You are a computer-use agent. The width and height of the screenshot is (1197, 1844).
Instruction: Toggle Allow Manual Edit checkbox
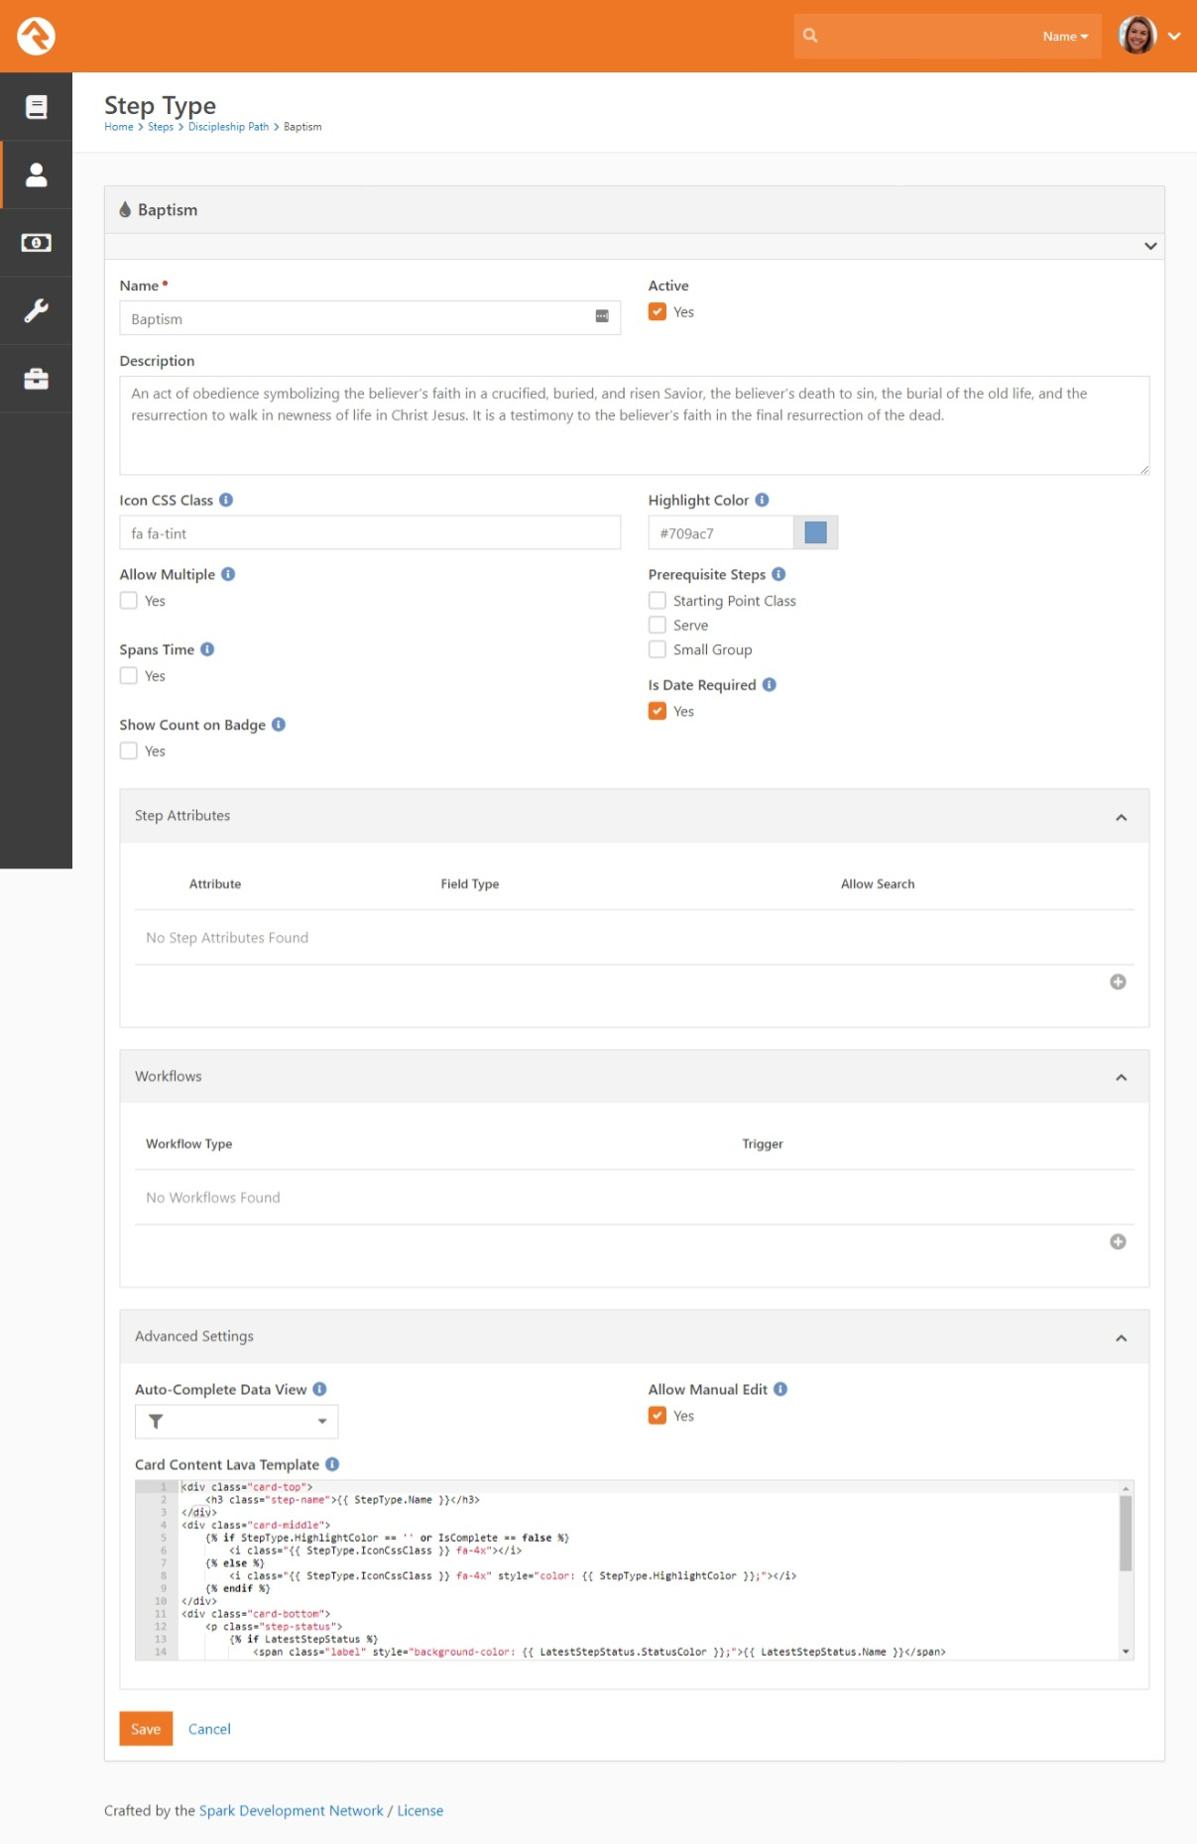point(658,1416)
